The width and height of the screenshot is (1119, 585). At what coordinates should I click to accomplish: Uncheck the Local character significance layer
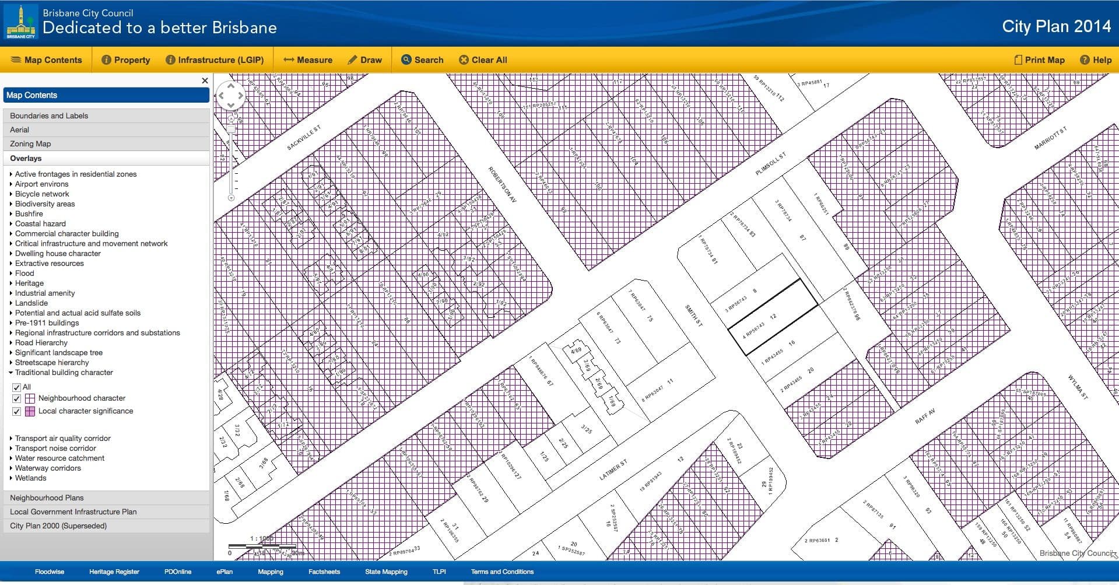pyautogui.click(x=16, y=412)
